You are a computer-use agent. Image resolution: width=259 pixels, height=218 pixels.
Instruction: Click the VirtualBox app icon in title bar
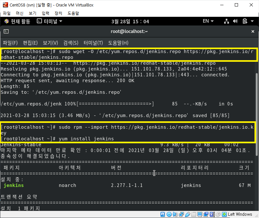(x=5, y=5)
